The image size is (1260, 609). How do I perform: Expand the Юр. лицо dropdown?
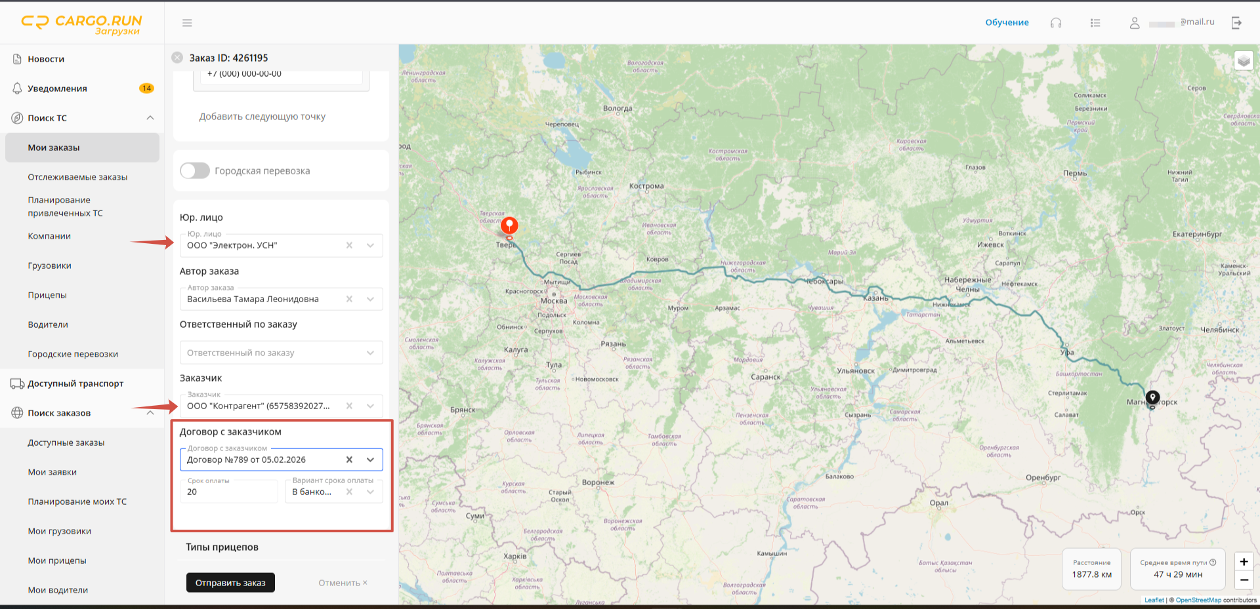370,245
